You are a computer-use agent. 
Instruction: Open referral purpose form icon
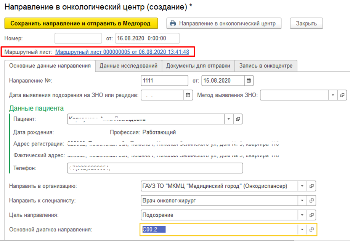click(311, 215)
